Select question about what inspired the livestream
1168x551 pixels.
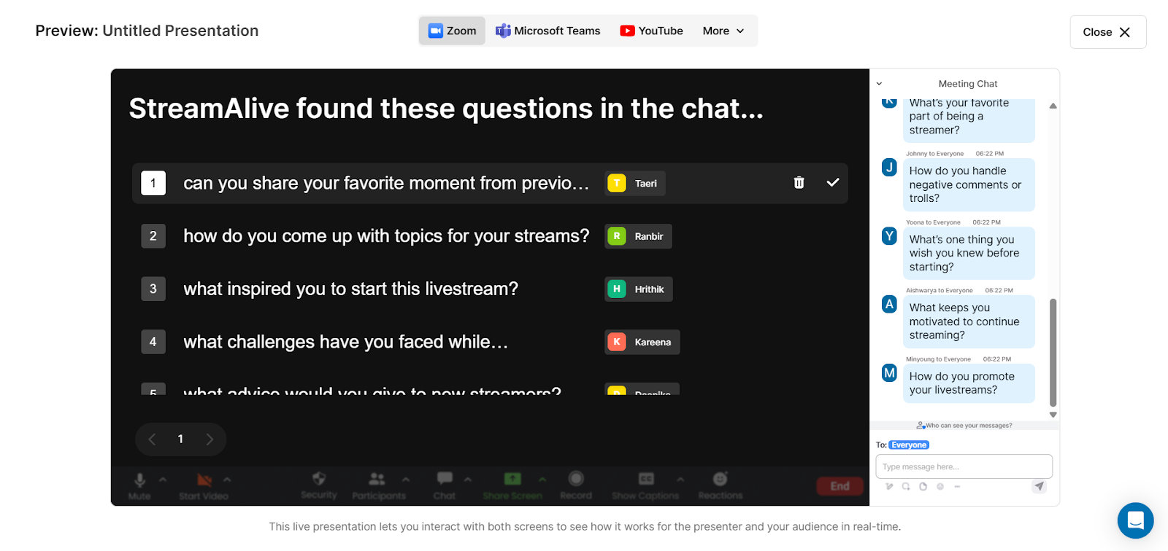[350, 289]
